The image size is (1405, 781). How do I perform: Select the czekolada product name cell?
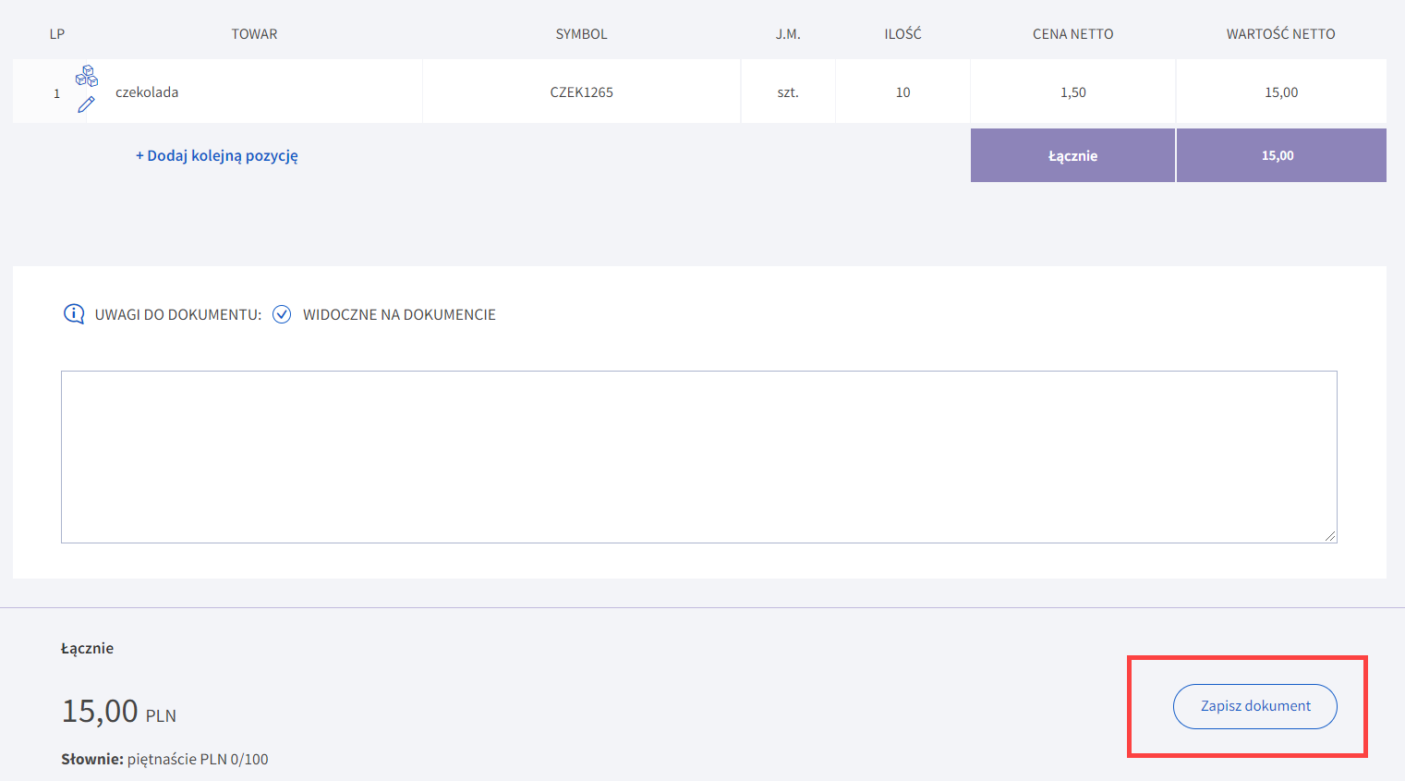click(147, 92)
